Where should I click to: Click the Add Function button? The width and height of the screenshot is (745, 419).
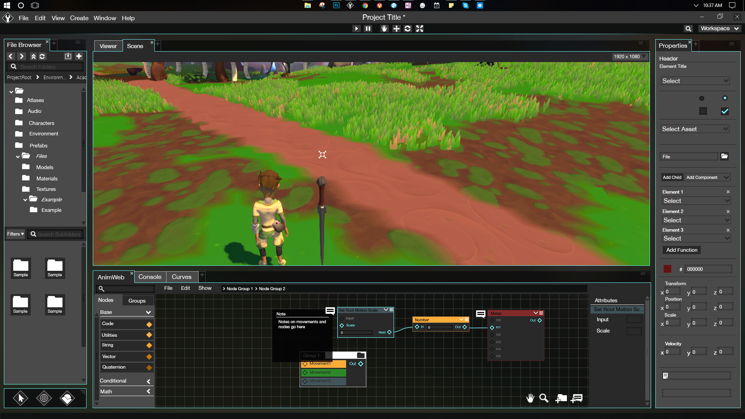pyautogui.click(x=681, y=250)
